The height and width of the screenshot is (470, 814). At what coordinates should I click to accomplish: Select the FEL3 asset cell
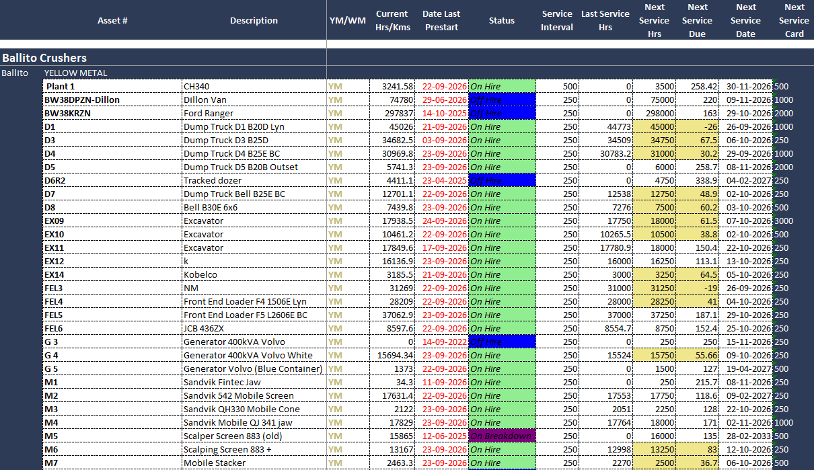pyautogui.click(x=113, y=288)
